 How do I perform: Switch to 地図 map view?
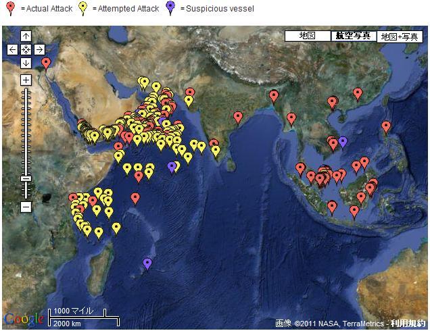click(307, 36)
